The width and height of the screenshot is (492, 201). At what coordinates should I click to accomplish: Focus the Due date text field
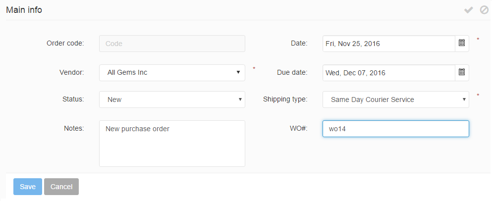tap(388, 73)
